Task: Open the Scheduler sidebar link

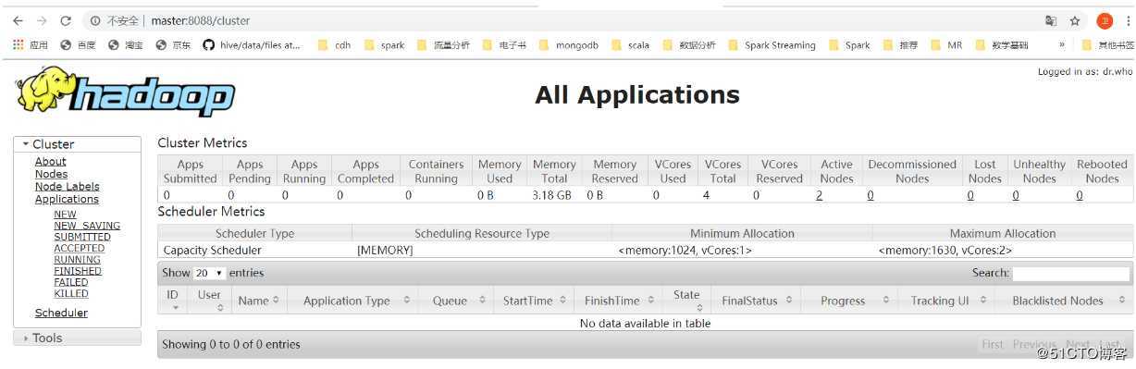Action: [61, 313]
